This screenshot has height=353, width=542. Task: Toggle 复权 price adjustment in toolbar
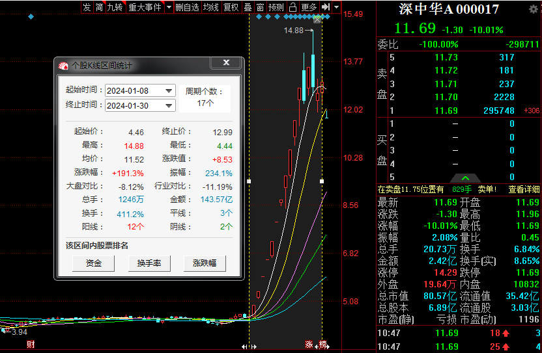pyautogui.click(x=231, y=7)
